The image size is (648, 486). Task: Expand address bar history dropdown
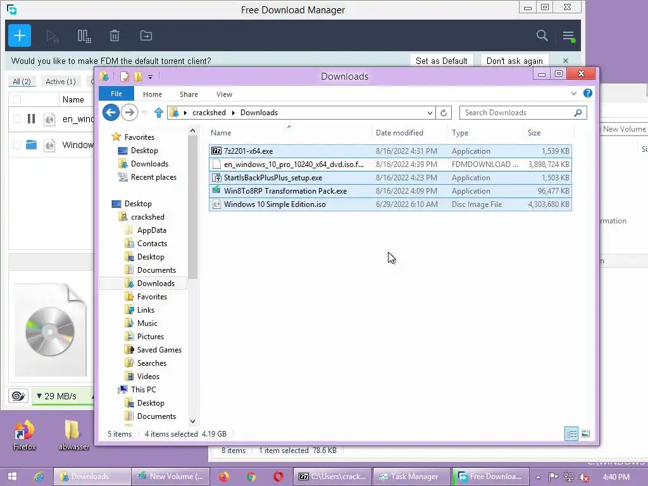click(430, 113)
